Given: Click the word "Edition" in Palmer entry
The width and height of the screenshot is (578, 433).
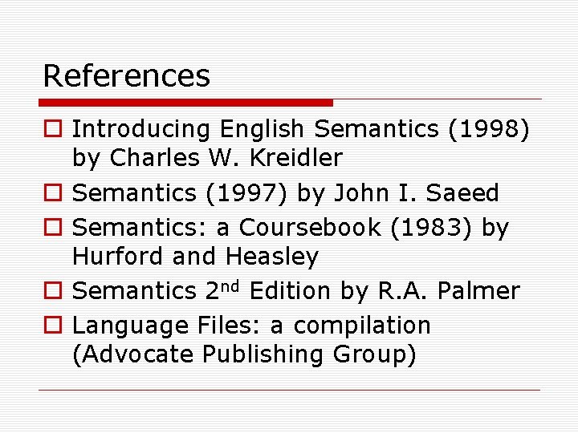Looking at the screenshot, I should [290, 292].
